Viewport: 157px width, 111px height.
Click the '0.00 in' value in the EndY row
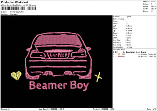(128, 38)
